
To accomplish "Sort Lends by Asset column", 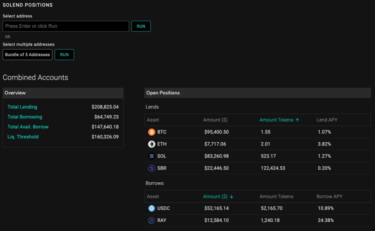I will [x=153, y=120].
